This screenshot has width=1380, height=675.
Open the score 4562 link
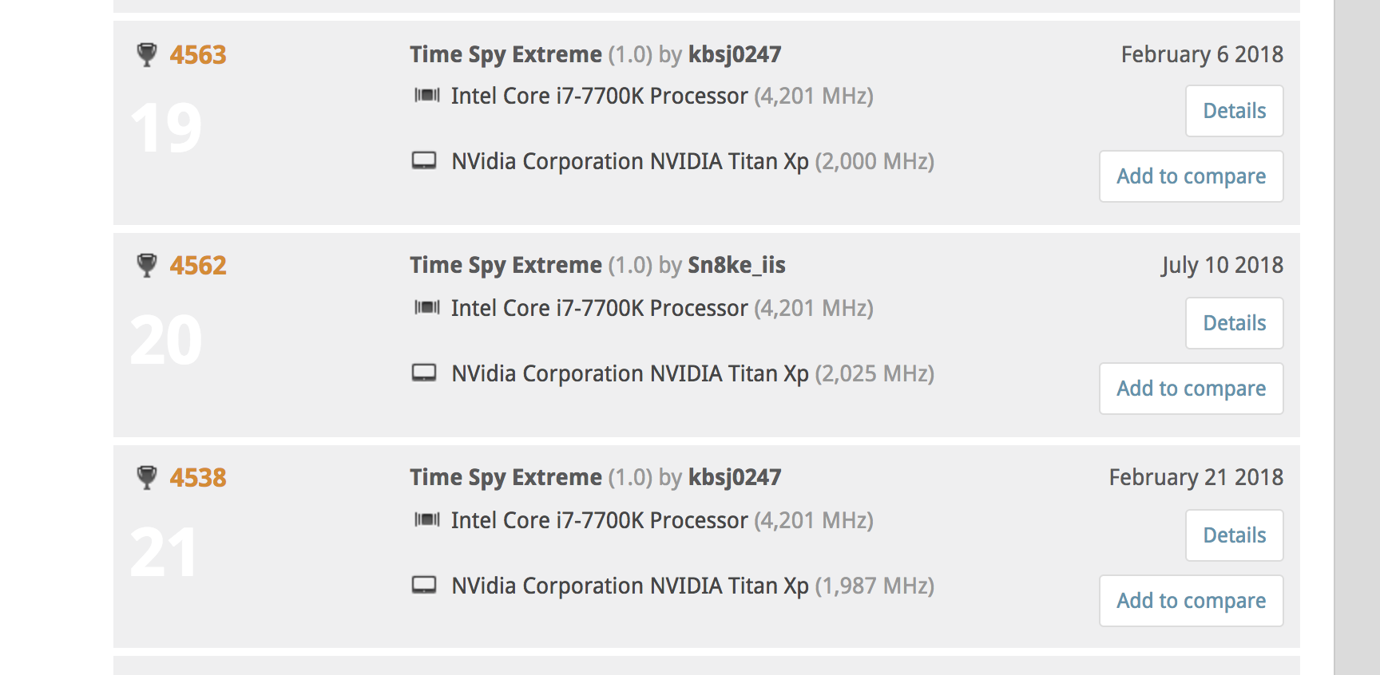point(198,266)
